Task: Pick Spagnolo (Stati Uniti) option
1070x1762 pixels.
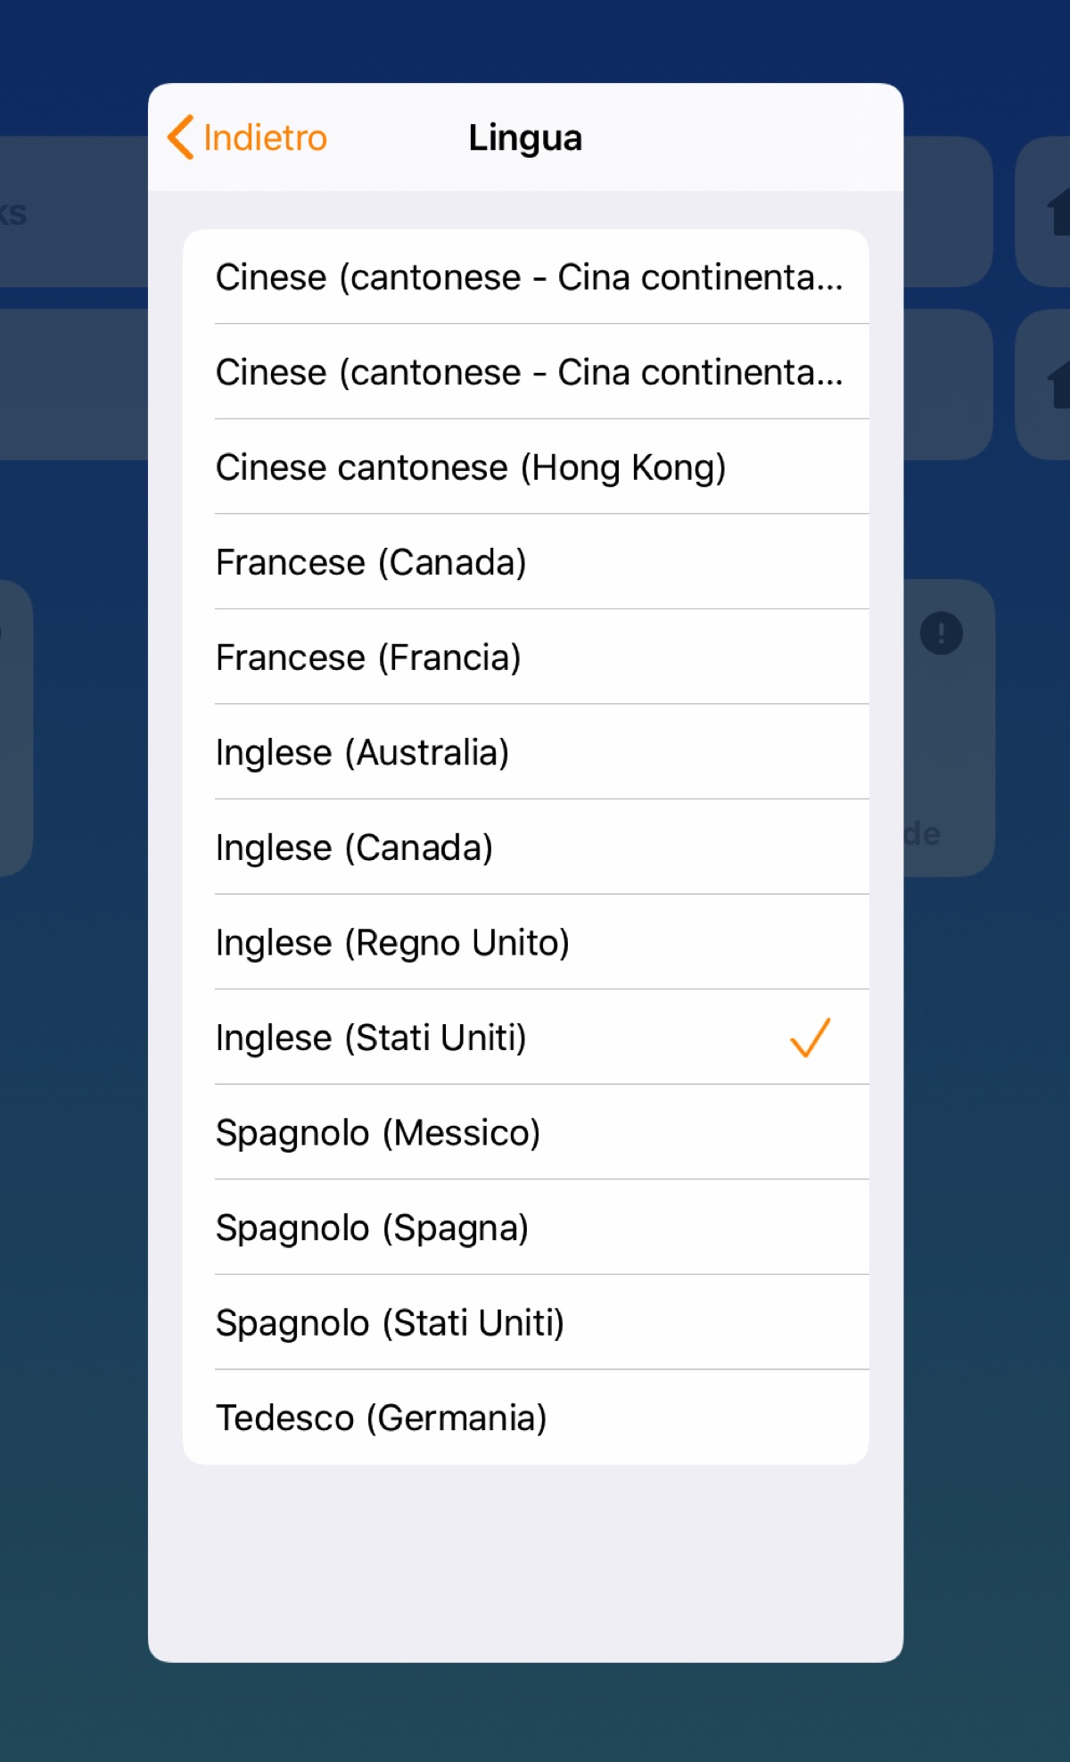Action: tap(390, 1323)
